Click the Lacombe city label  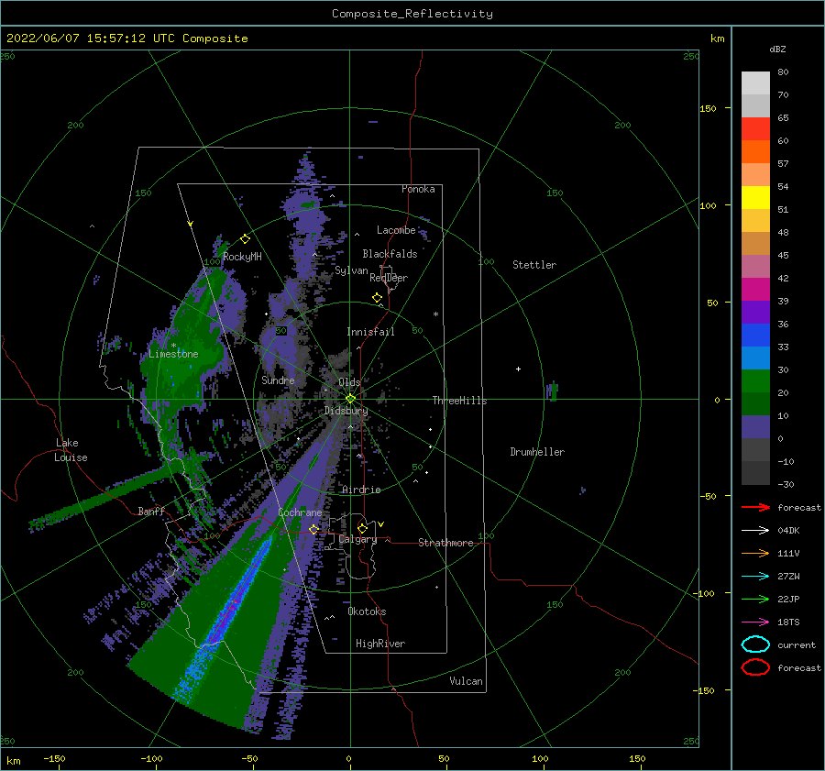tap(396, 230)
